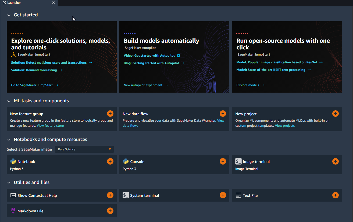The width and height of the screenshot is (353, 222).
Task: Click 'Build models automatically' heading
Action: click(x=162, y=41)
